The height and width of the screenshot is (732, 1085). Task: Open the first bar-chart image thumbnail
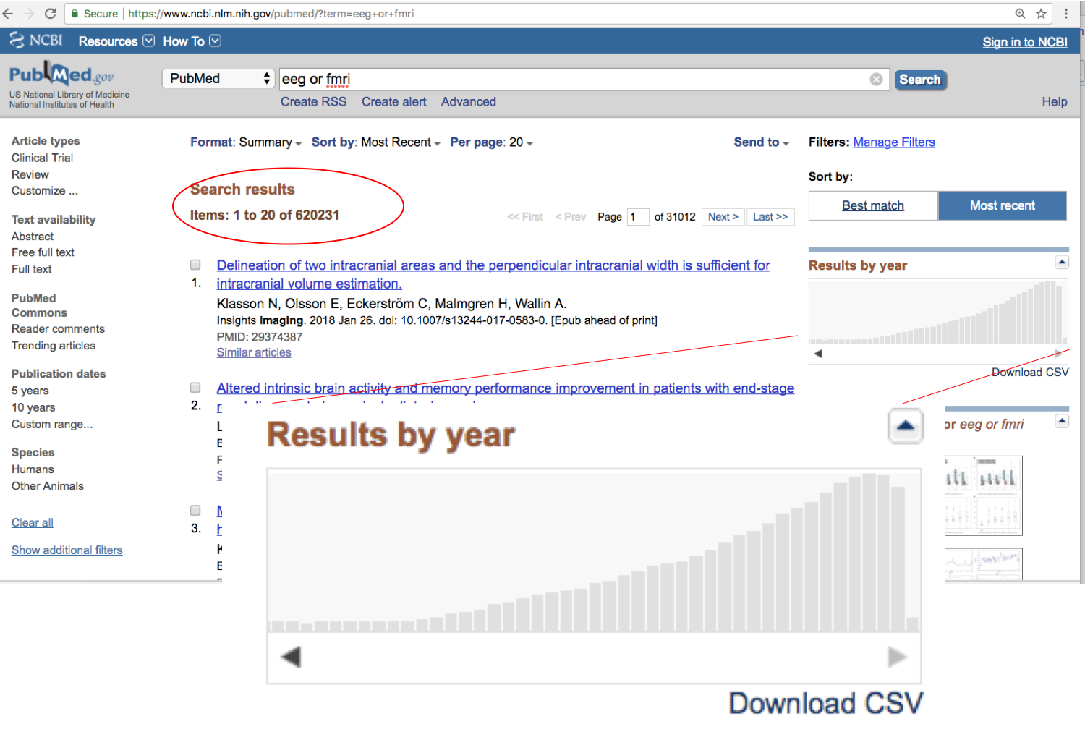tap(984, 495)
